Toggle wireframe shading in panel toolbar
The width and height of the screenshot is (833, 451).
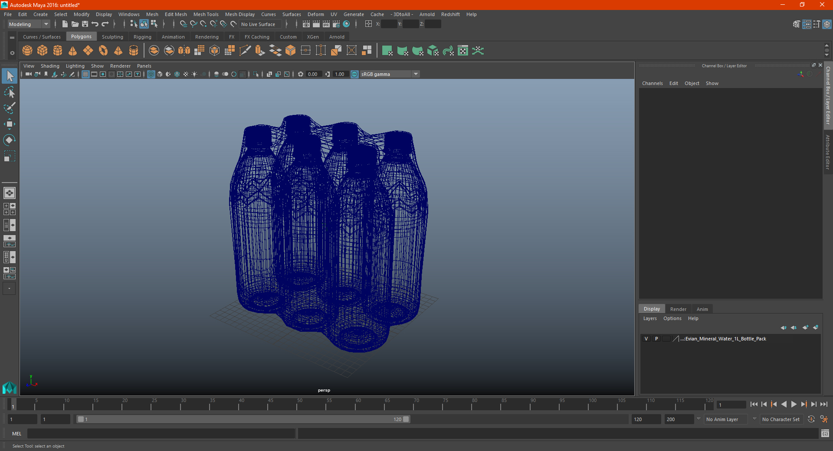pos(151,74)
